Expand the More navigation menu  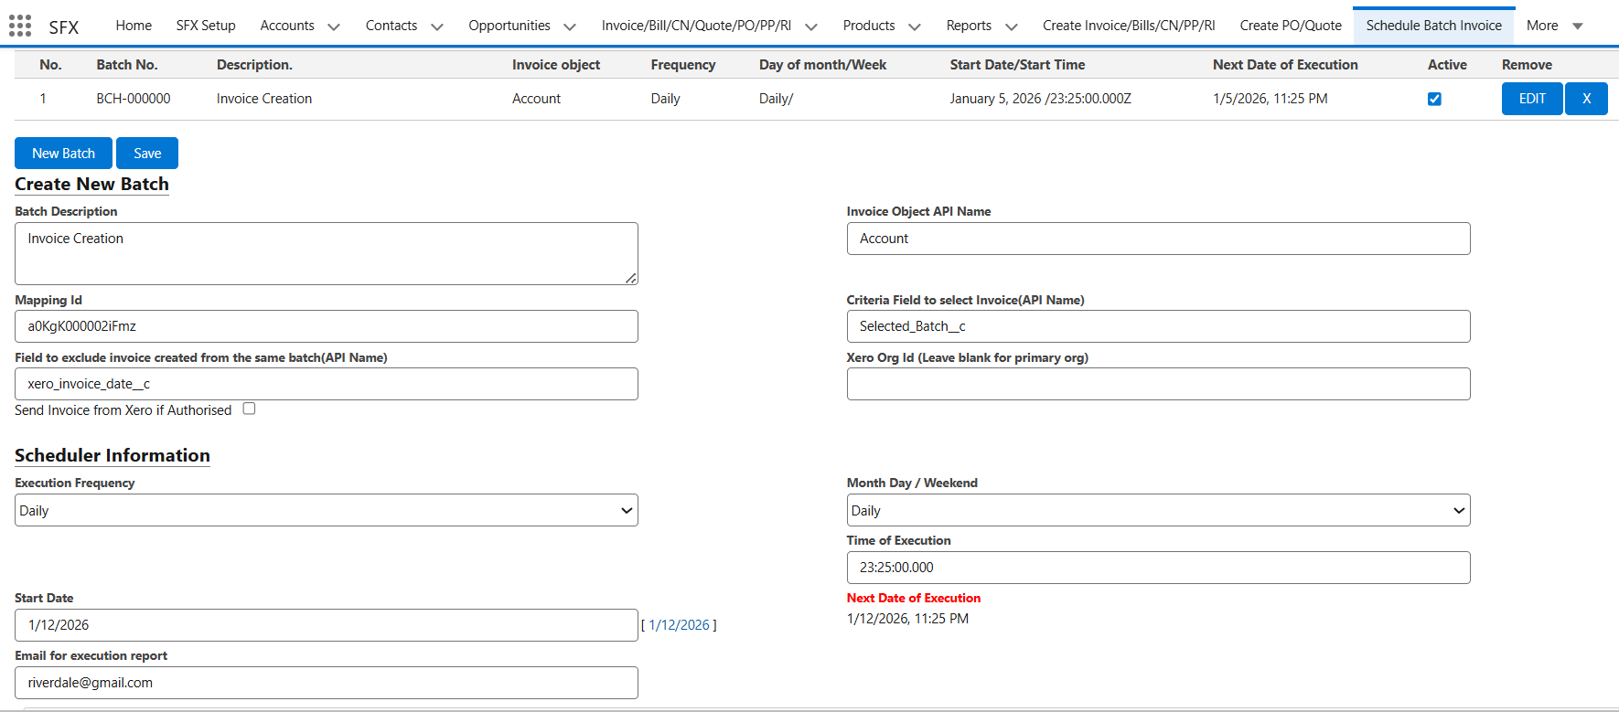click(1554, 26)
